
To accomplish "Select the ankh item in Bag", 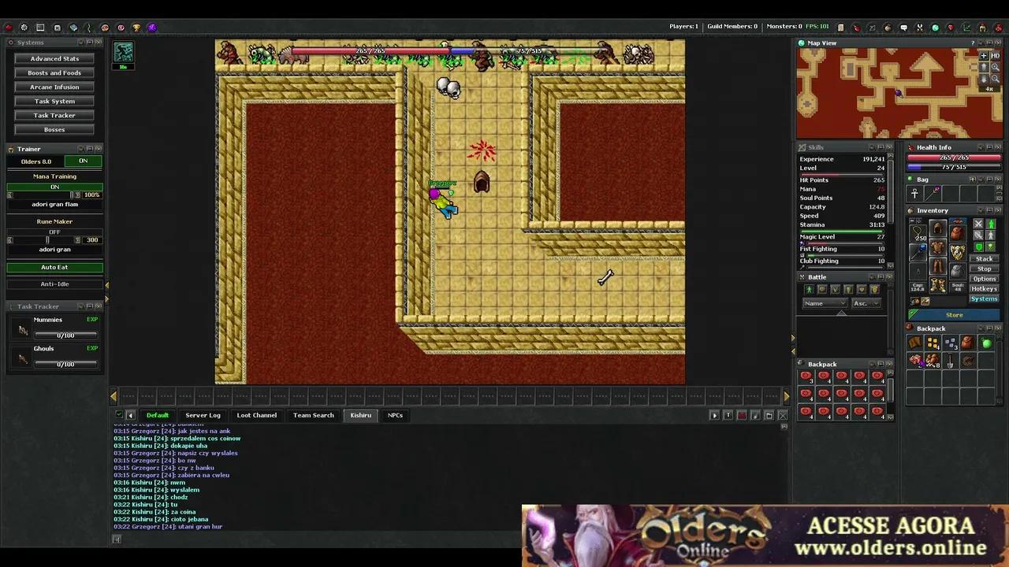I will (914, 193).
